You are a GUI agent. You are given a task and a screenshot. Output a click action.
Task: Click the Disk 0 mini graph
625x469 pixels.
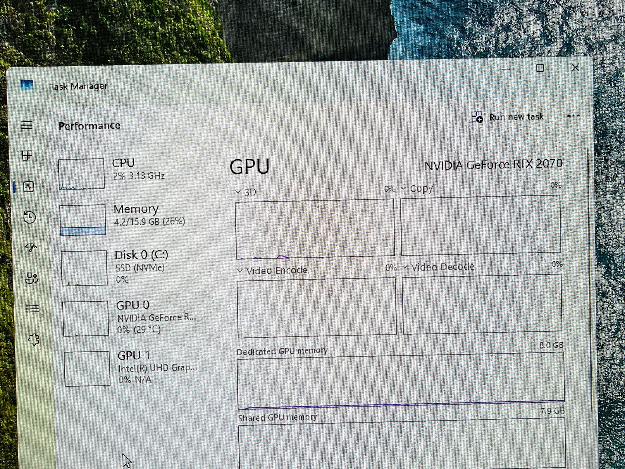tap(84, 268)
